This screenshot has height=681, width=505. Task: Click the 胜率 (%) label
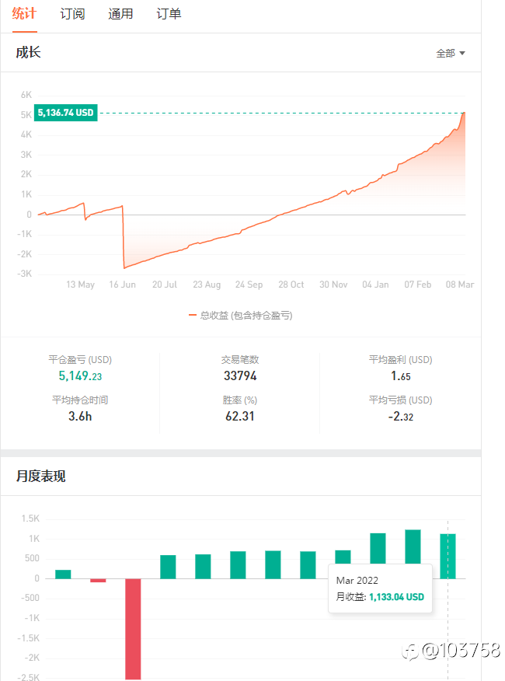click(x=240, y=400)
